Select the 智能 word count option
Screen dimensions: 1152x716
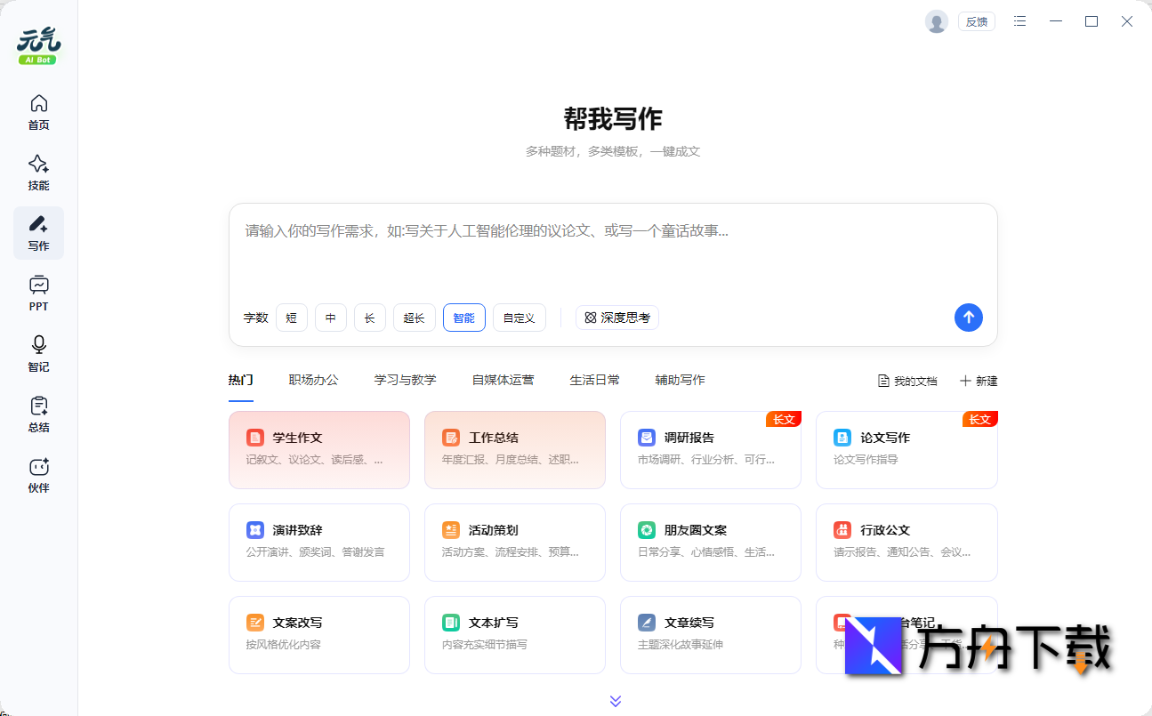click(463, 318)
